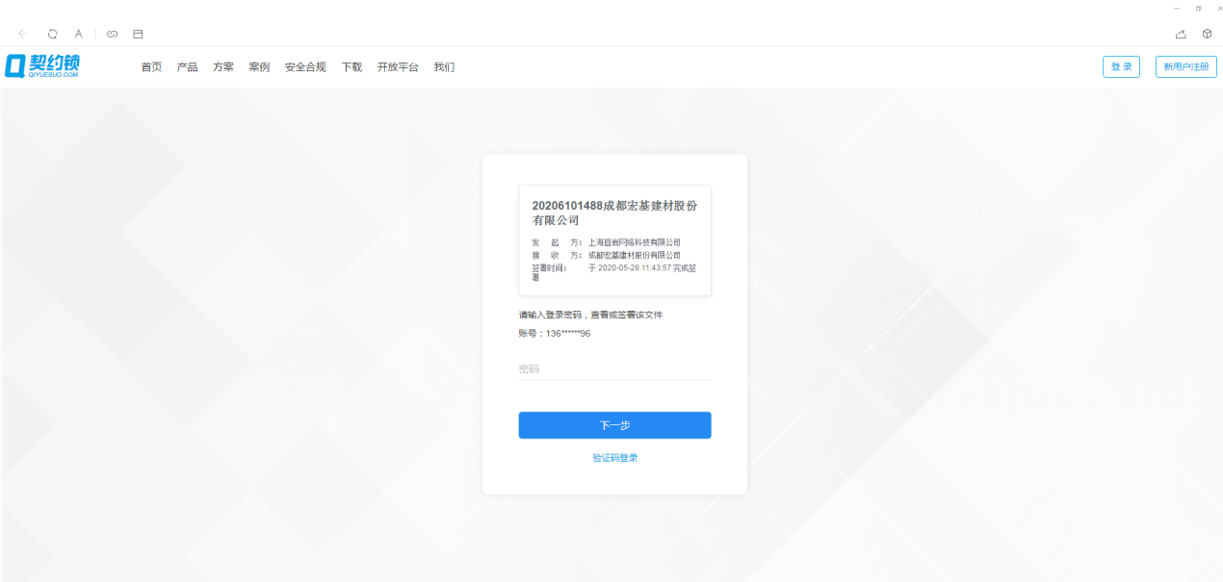
Task: Navigate to the 下载 page
Action: pyautogui.click(x=351, y=67)
